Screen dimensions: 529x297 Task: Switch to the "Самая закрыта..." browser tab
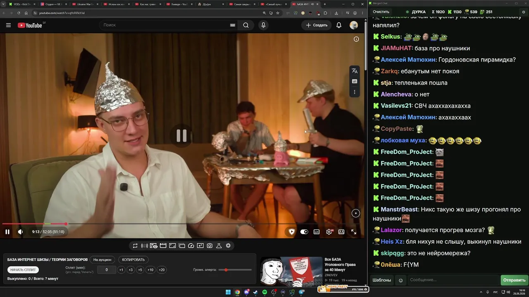pos(243,4)
